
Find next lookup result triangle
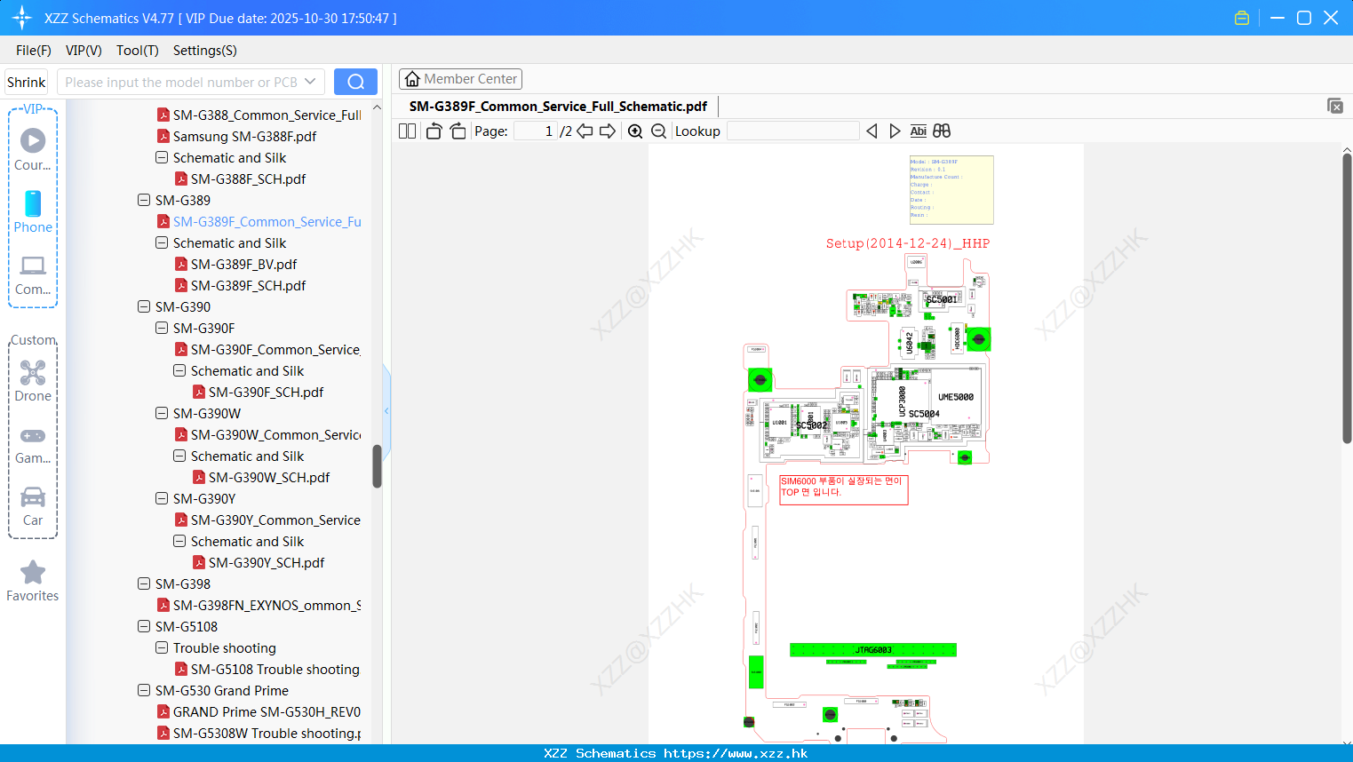click(895, 131)
